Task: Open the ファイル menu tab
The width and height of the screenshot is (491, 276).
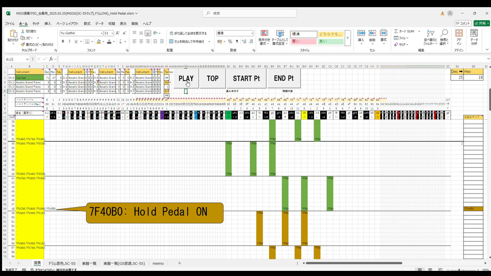Action: click(10, 24)
